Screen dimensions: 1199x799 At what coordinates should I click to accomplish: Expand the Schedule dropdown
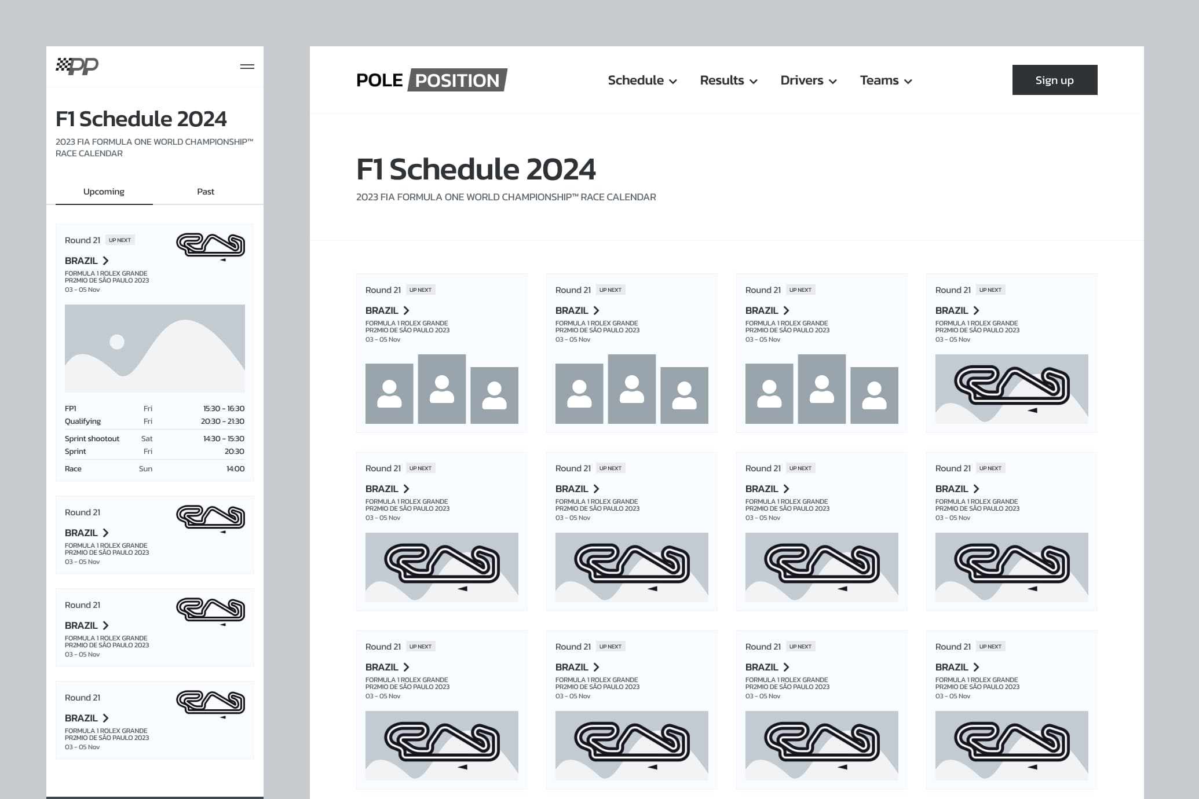tap(642, 80)
